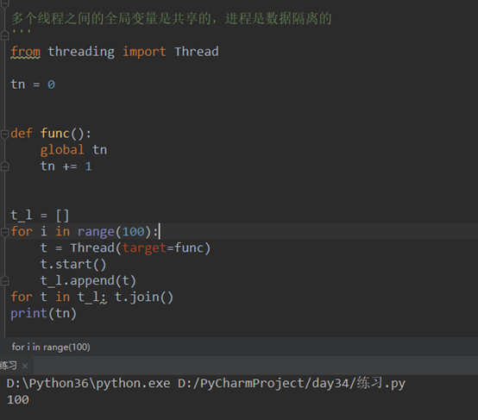Click the t.start() call
This screenshot has height=420, width=478.
tap(73, 264)
